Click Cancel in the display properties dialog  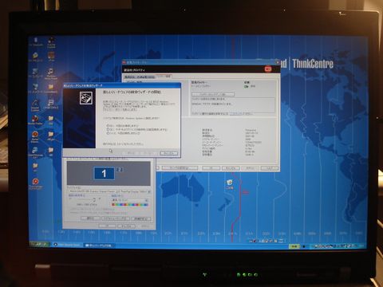tap(126, 226)
